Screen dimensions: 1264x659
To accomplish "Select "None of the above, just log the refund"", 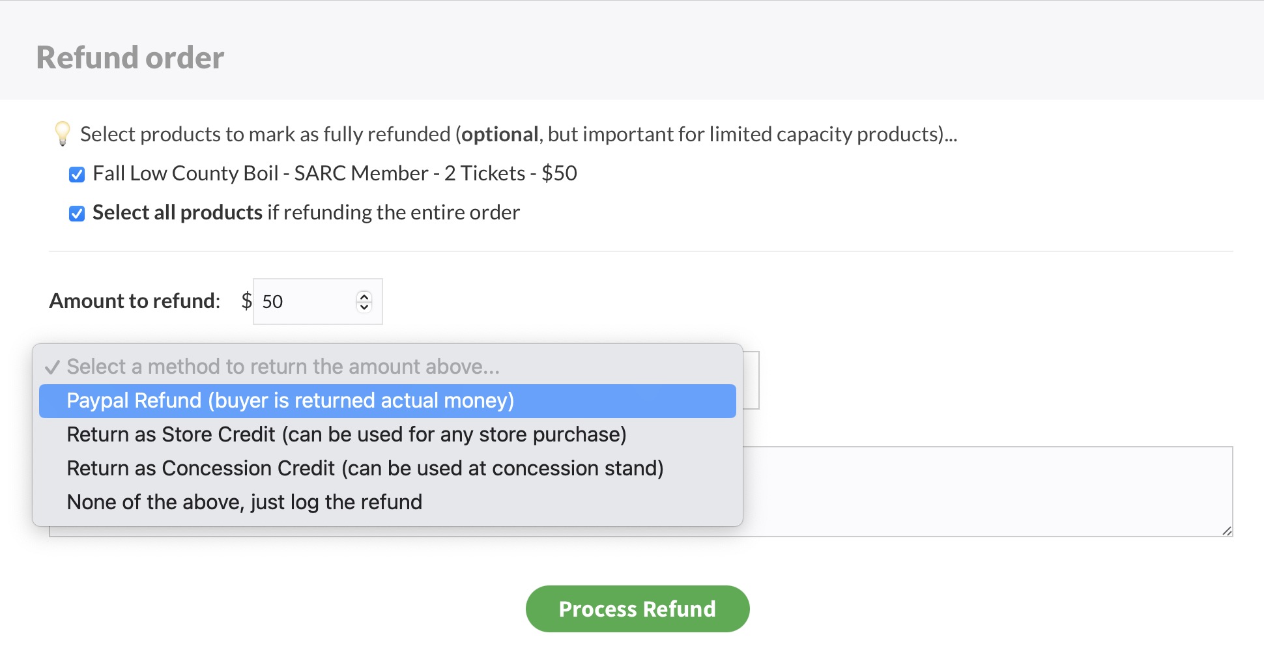I will (244, 502).
